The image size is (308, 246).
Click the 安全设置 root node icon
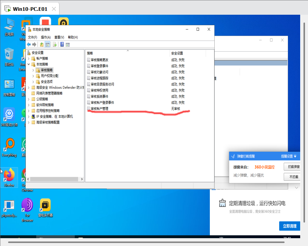coord(29,53)
